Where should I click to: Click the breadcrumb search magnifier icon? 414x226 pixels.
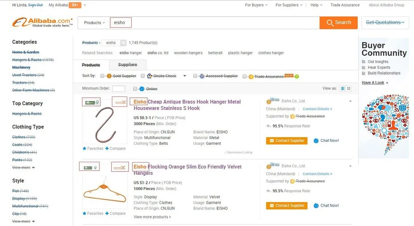point(123,42)
